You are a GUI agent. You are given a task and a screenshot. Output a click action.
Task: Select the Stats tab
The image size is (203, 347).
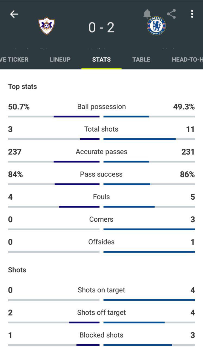101,59
